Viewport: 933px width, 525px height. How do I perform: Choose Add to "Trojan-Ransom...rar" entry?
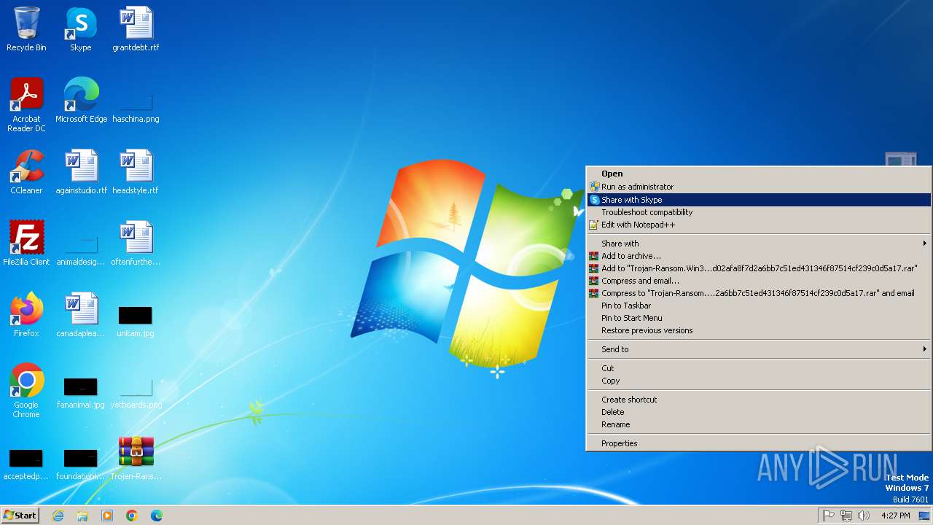click(759, 268)
